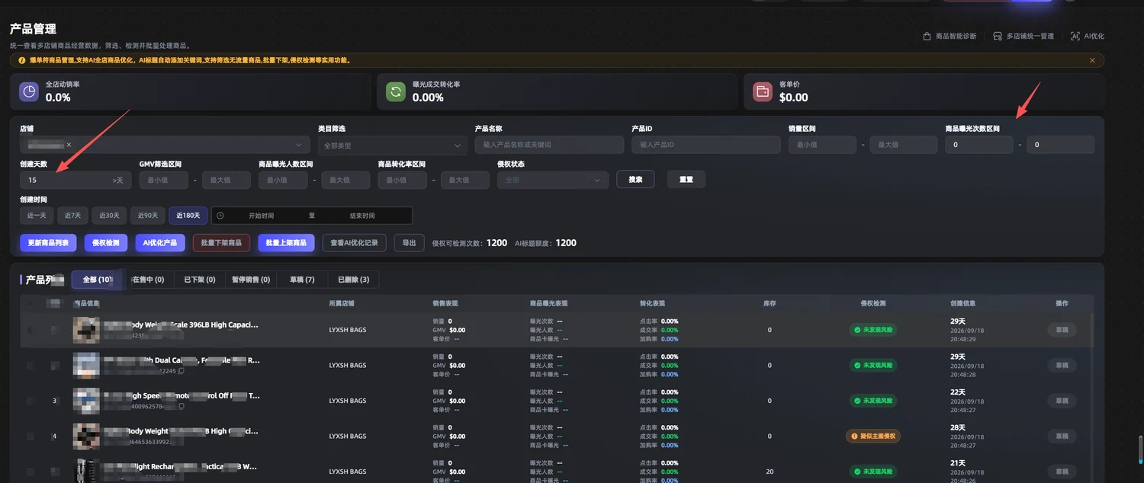Select the 近30天 quick filter
The height and width of the screenshot is (483, 1144).
[x=110, y=216]
